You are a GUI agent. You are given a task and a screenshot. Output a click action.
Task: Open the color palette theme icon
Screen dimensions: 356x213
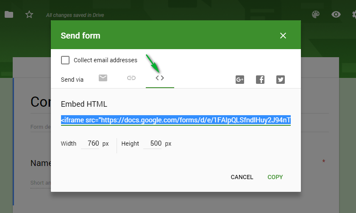316,14
